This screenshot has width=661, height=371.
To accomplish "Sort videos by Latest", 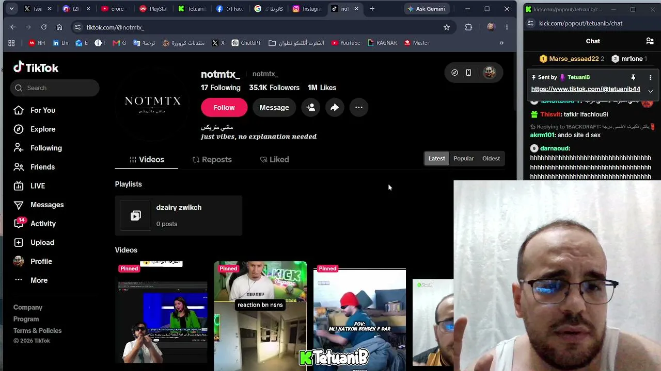I will pyautogui.click(x=436, y=159).
